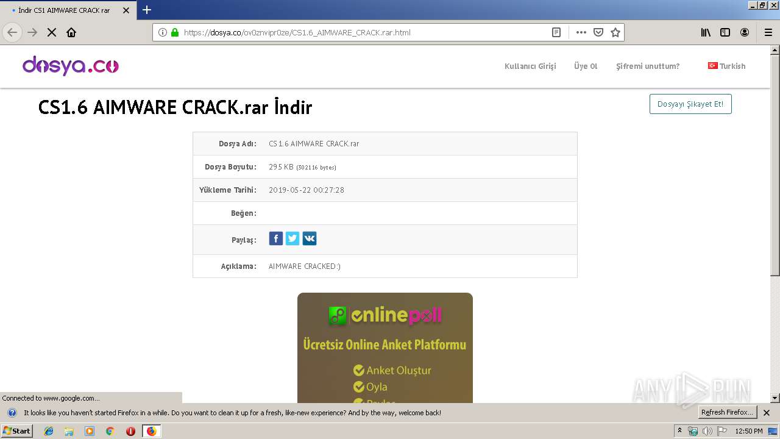This screenshot has width=780, height=439.
Task: Dismiss the Firefox refresh notification
Action: (x=767, y=413)
